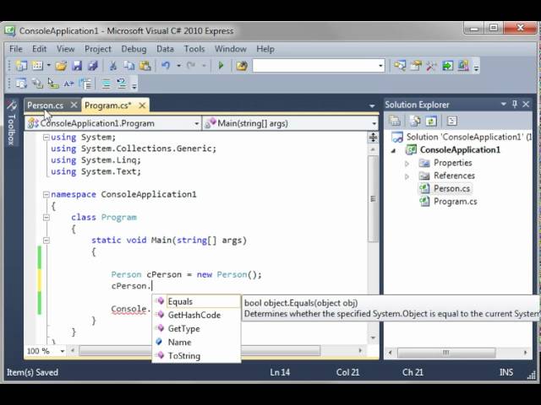Image resolution: width=541 pixels, height=405 pixels.
Task: Click the Cut scissors icon
Action: tap(112, 66)
